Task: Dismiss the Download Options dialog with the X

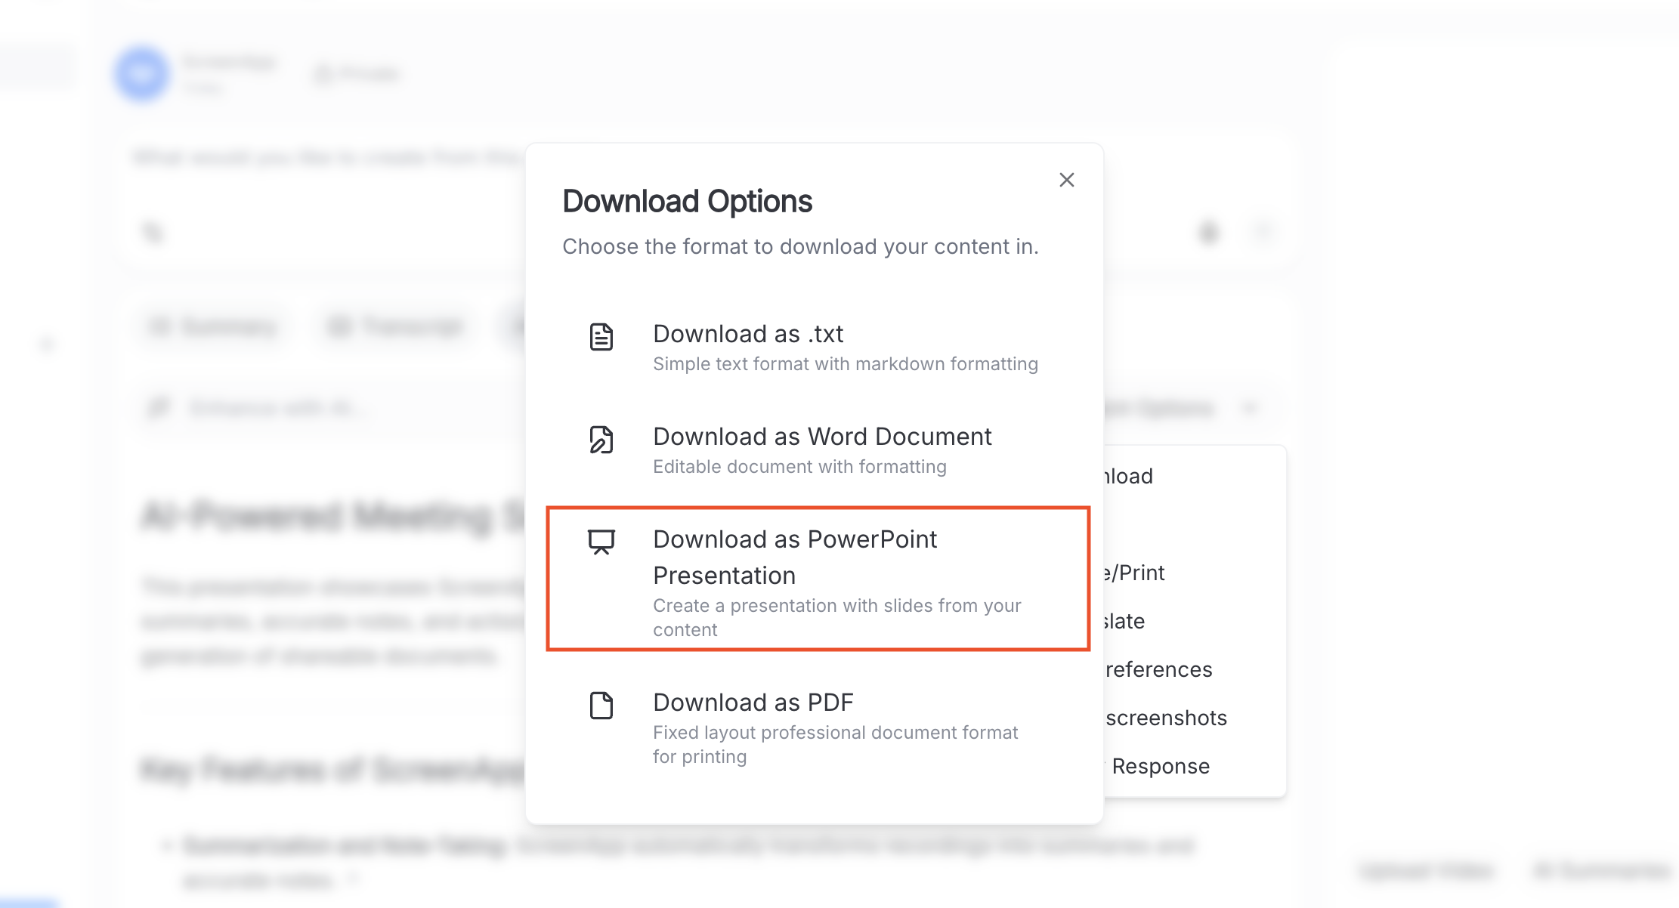Action: [x=1066, y=180]
